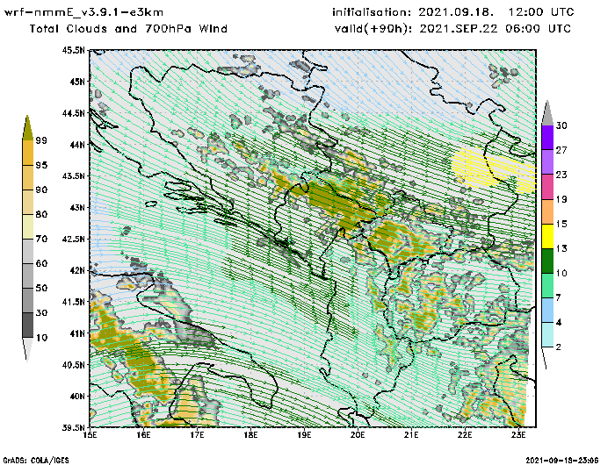Screen dimensions: 615x465
Task: Select the yellow 13–15 wind swatch
Action: click(x=547, y=236)
